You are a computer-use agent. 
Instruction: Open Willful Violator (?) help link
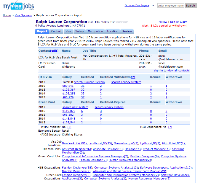point(69,127)
